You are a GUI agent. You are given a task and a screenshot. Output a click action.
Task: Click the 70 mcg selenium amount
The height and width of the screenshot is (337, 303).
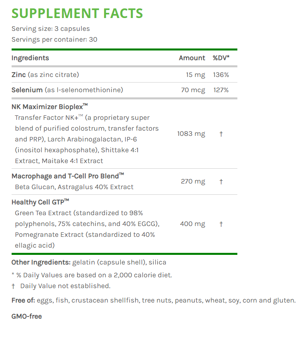[x=193, y=90]
